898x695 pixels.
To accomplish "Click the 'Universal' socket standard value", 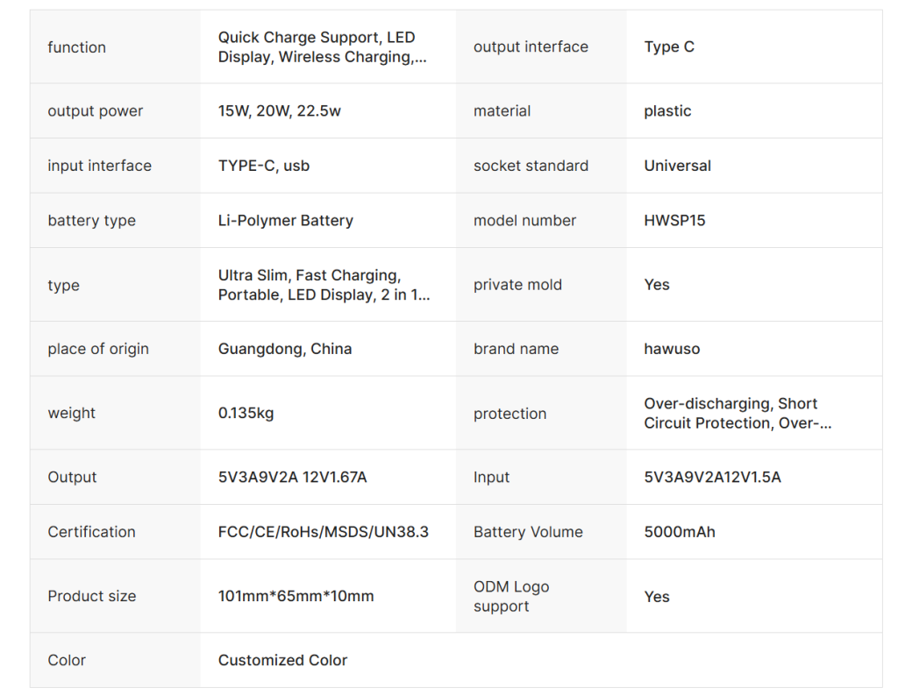I will click(678, 166).
